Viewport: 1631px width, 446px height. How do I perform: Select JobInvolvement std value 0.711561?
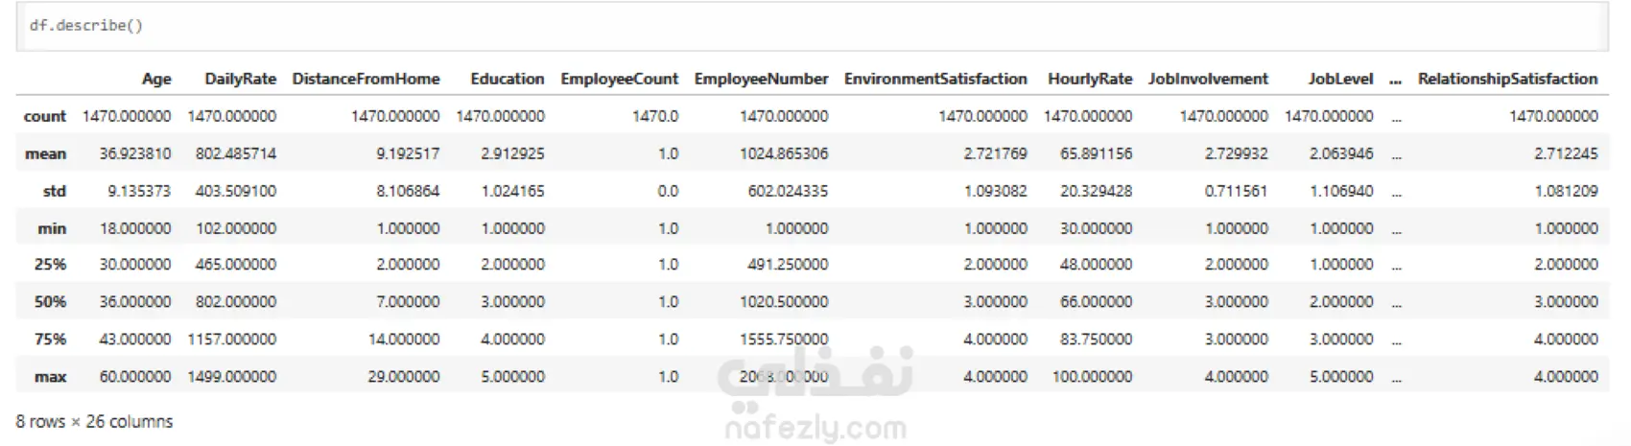coord(1237,191)
